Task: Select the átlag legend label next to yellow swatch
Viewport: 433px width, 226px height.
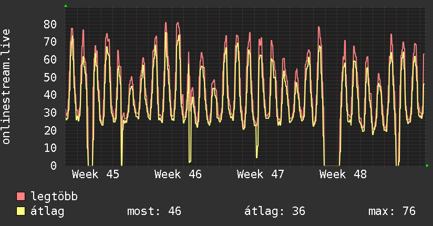Action: (47, 211)
